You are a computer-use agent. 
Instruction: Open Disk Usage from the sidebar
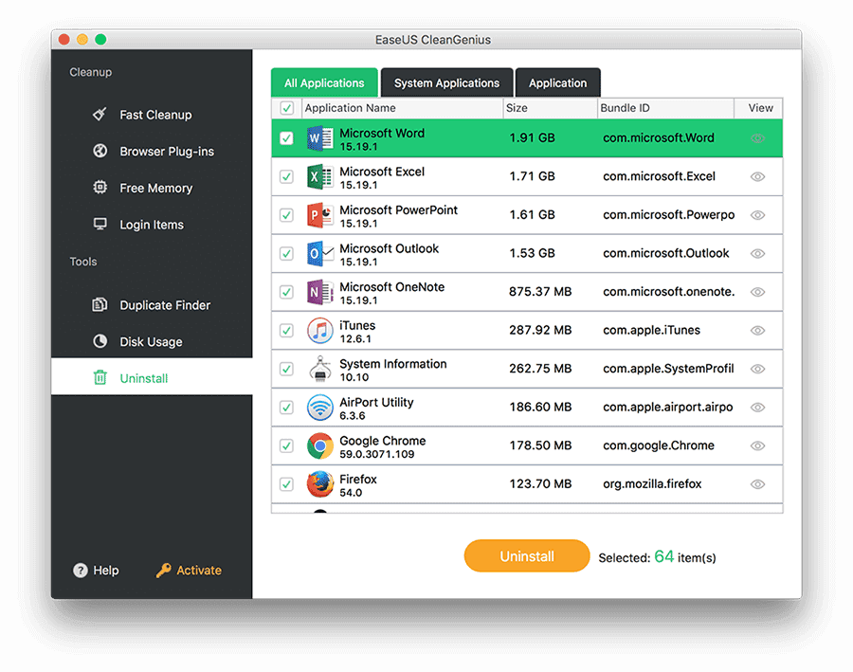pyautogui.click(x=152, y=341)
